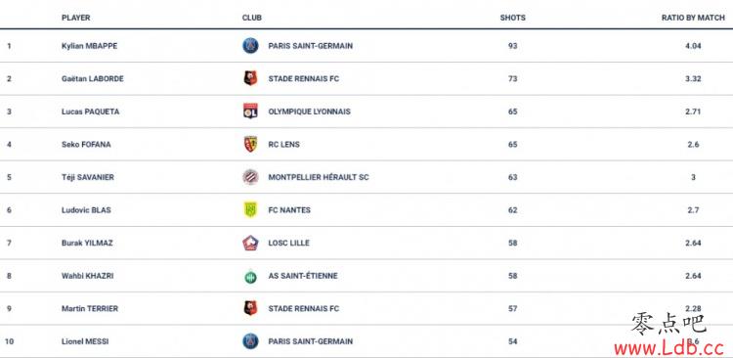This screenshot has width=733, height=358.
Task: Sort by RATIO BY MATCH column header
Action: (x=693, y=18)
